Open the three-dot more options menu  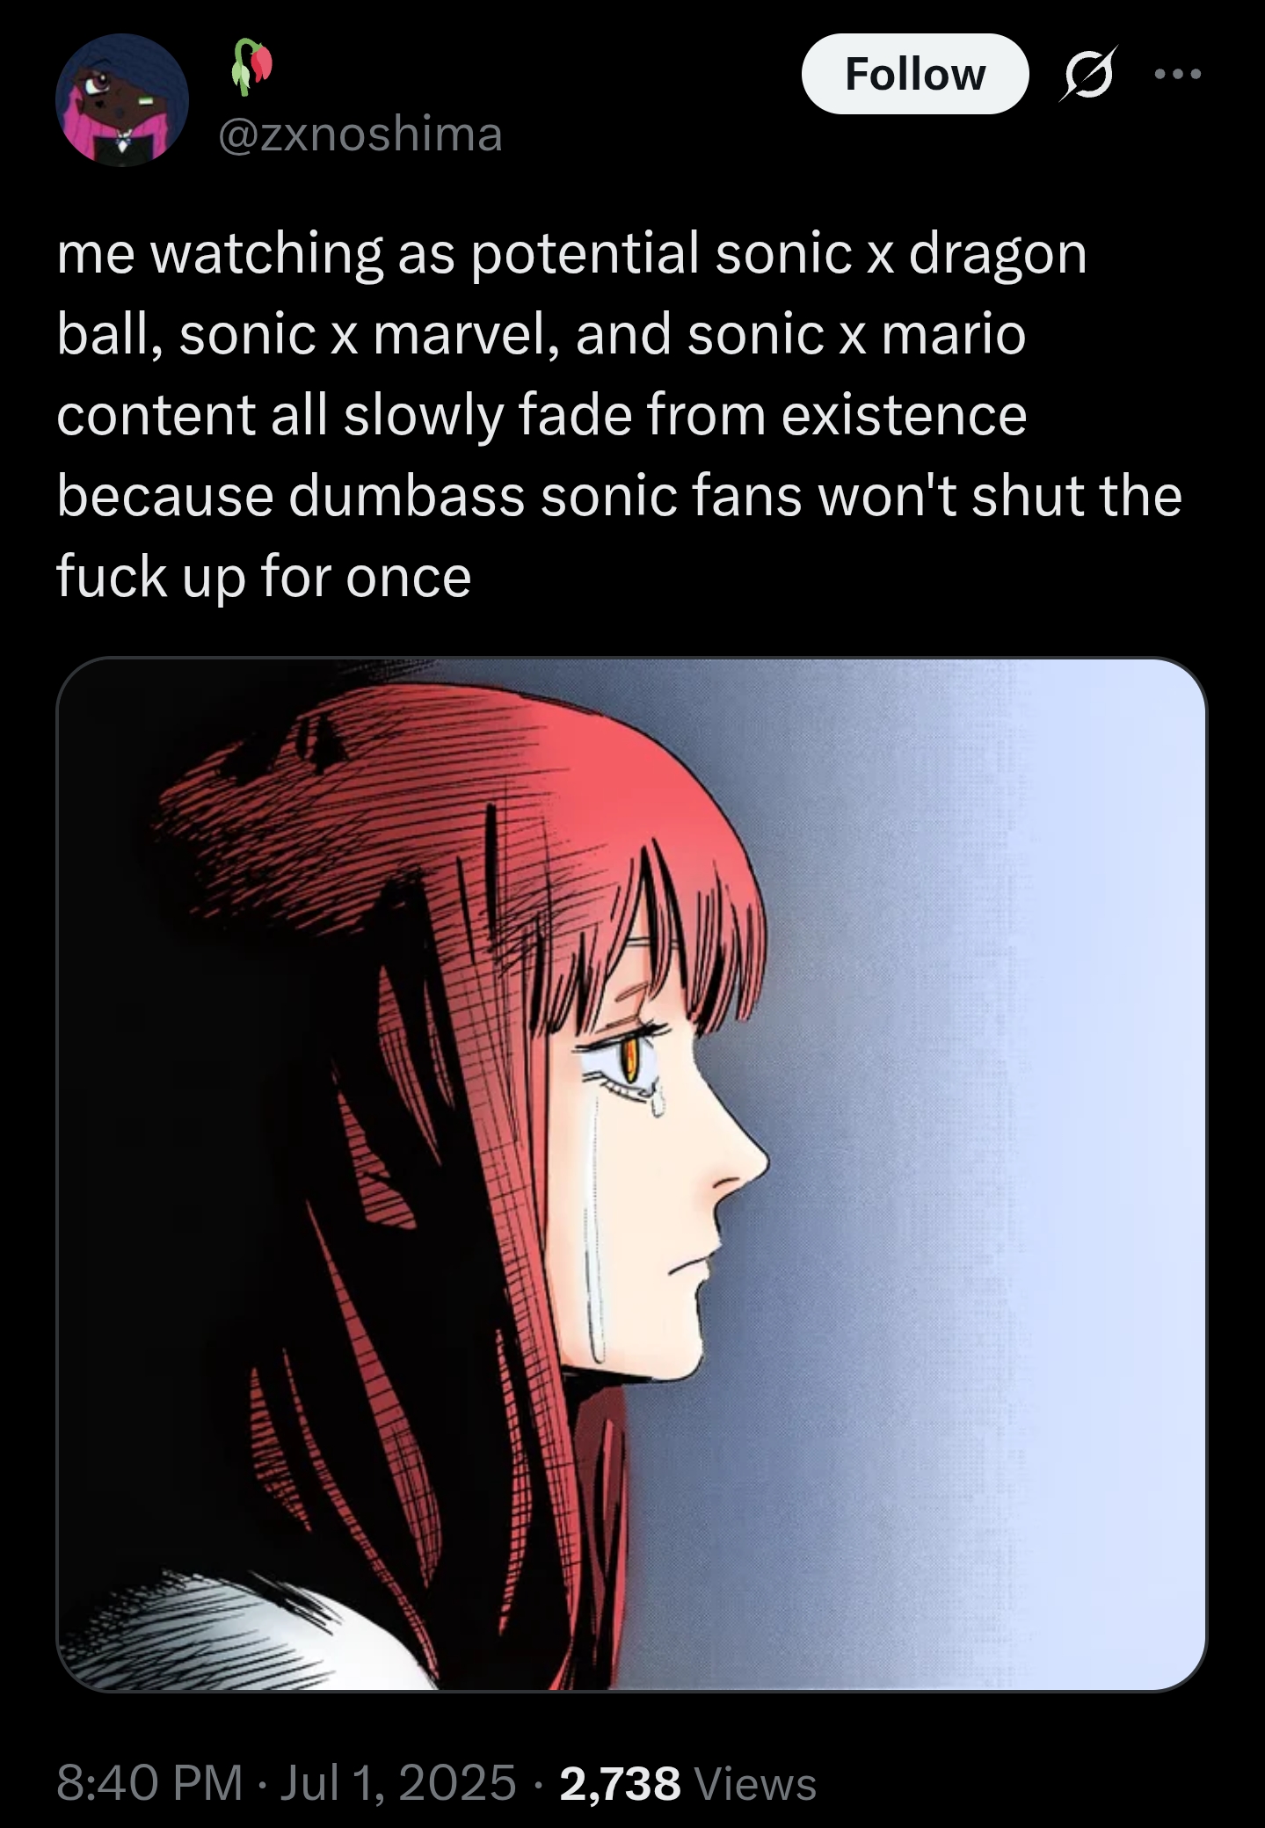(1177, 75)
